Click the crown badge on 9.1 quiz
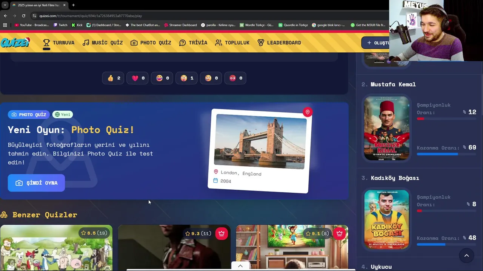The height and width of the screenshot is (271, 483). (340, 233)
